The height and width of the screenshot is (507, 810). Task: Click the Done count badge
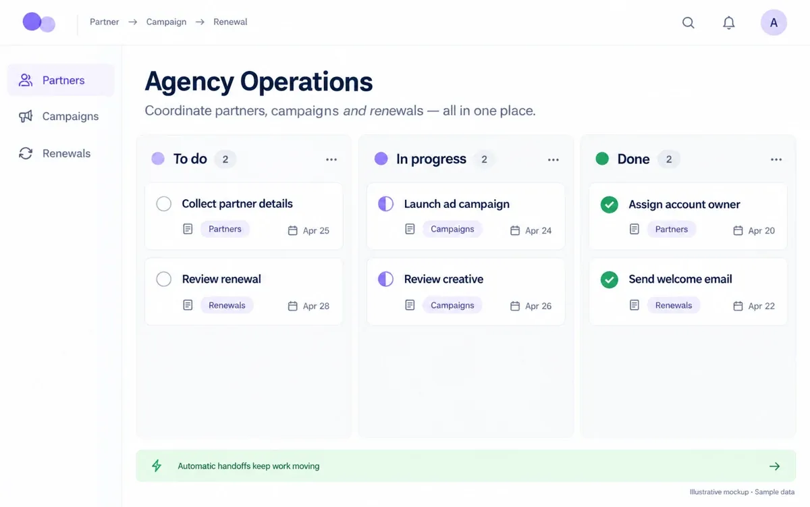[x=669, y=159]
